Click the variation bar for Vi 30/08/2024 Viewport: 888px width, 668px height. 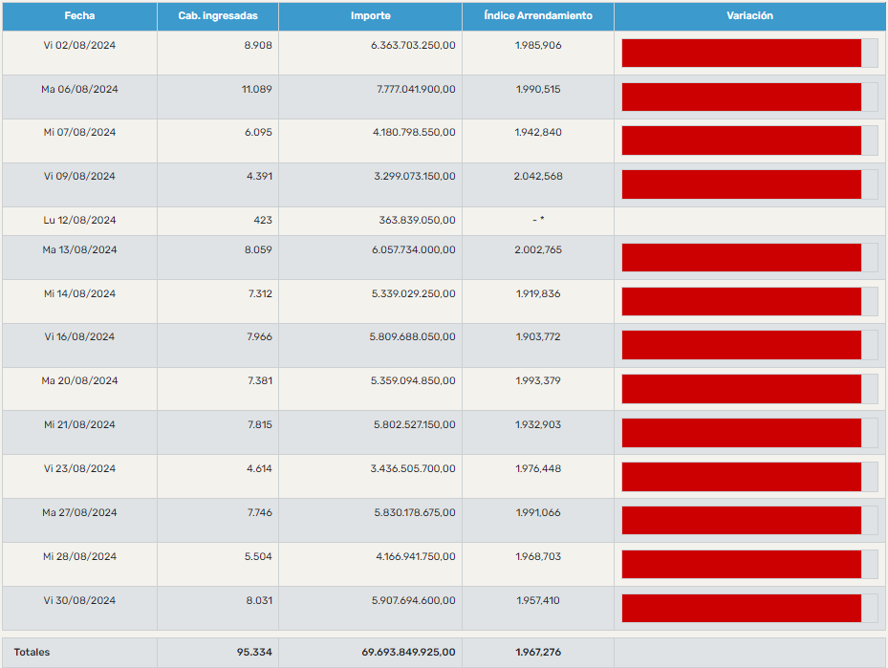tap(742, 609)
